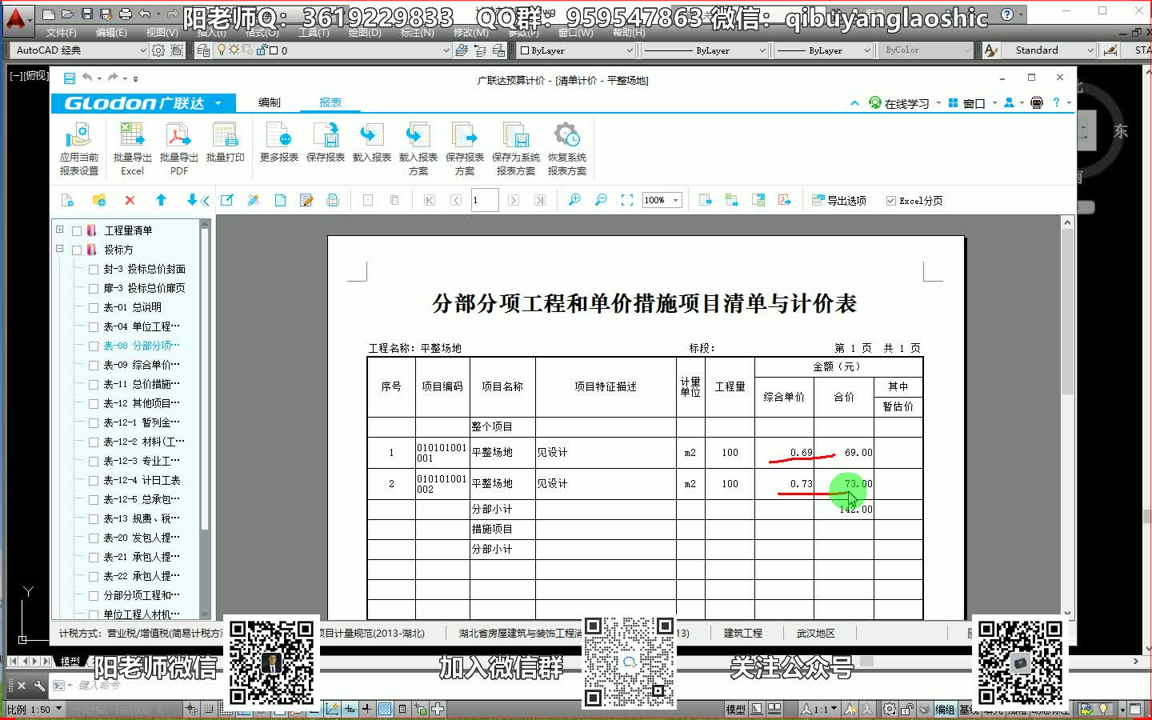This screenshot has width=1152, height=720.
Task: Open the 窗口 window menu button
Action: point(966,103)
